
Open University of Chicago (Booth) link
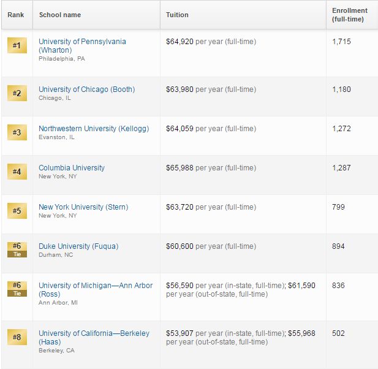coord(87,89)
